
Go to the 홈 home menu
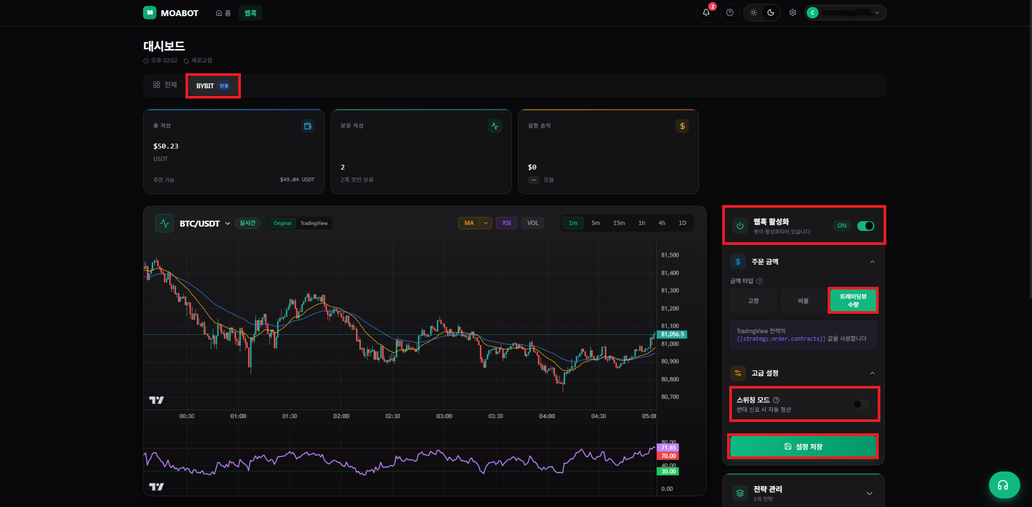pos(223,13)
